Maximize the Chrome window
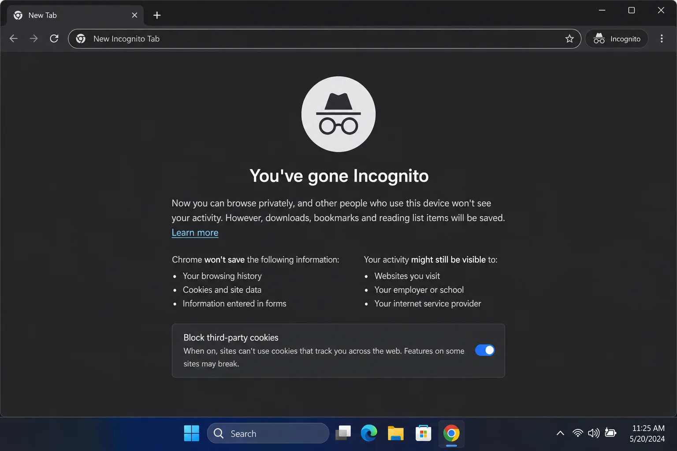 point(632,10)
